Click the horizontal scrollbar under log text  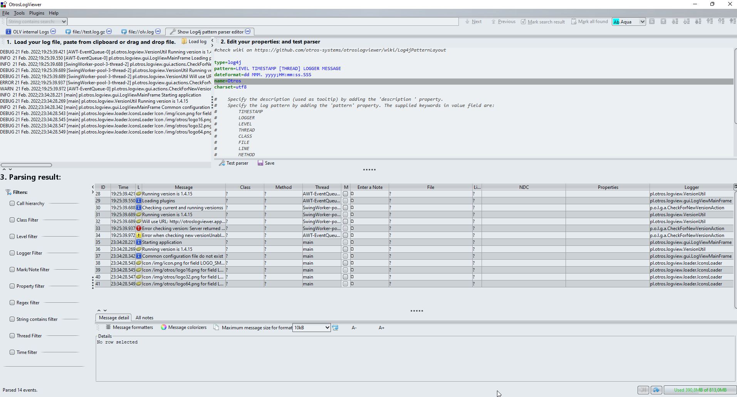(x=26, y=165)
